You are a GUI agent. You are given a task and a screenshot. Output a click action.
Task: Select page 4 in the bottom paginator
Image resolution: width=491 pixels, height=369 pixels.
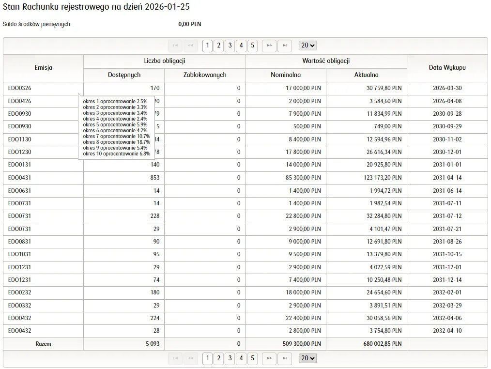point(241,358)
